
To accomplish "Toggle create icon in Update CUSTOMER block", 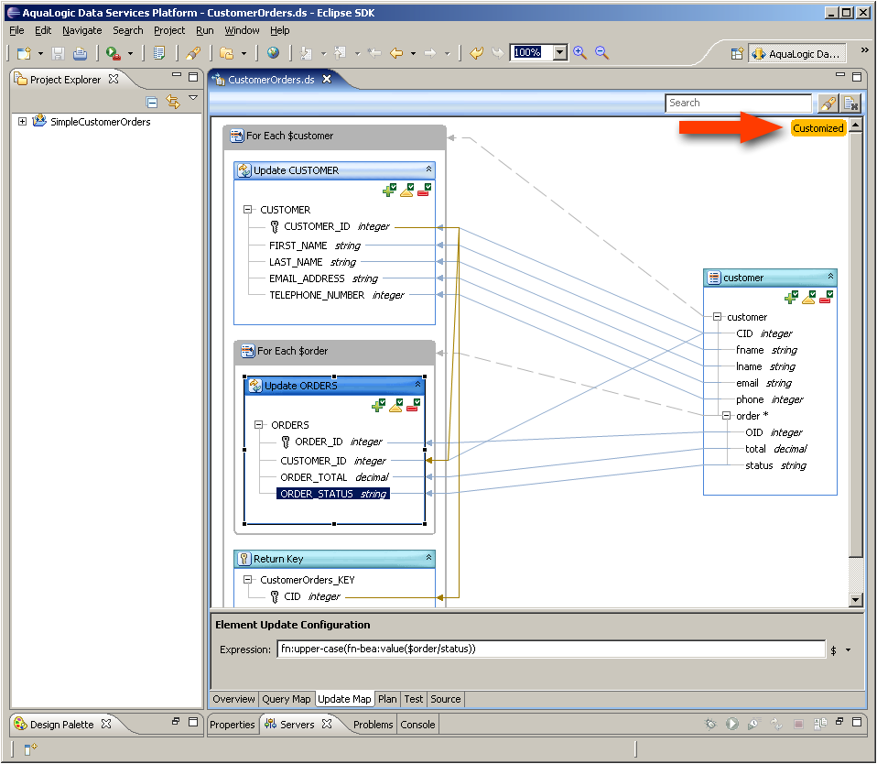I will coord(389,191).
